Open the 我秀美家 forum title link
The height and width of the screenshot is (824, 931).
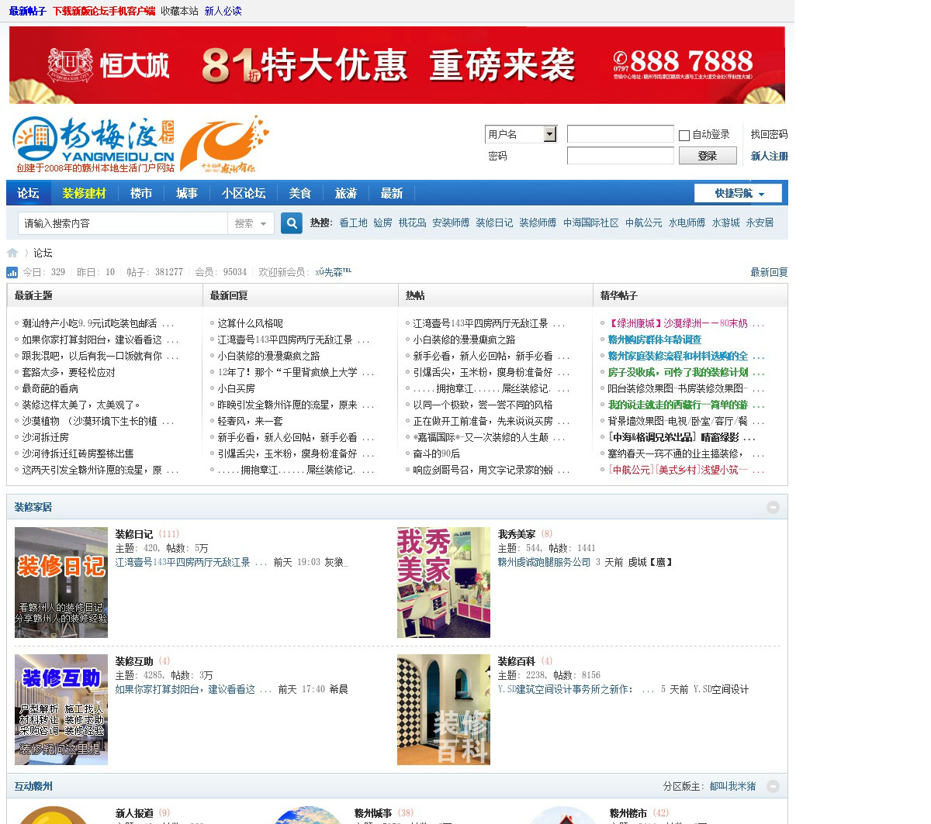point(517,534)
